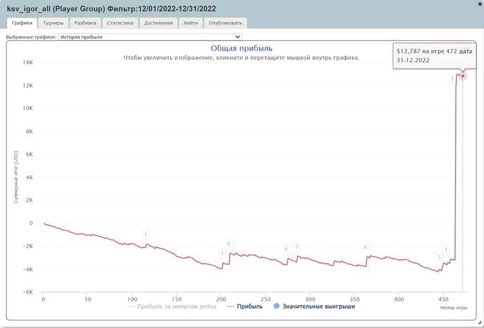Switch to the Графики tab
The height and width of the screenshot is (328, 484).
(22, 23)
